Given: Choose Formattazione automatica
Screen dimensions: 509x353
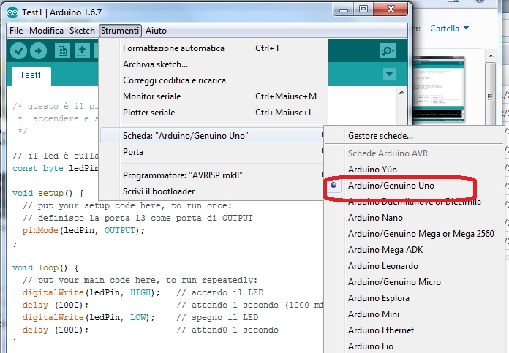Looking at the screenshot, I should tap(213, 48).
